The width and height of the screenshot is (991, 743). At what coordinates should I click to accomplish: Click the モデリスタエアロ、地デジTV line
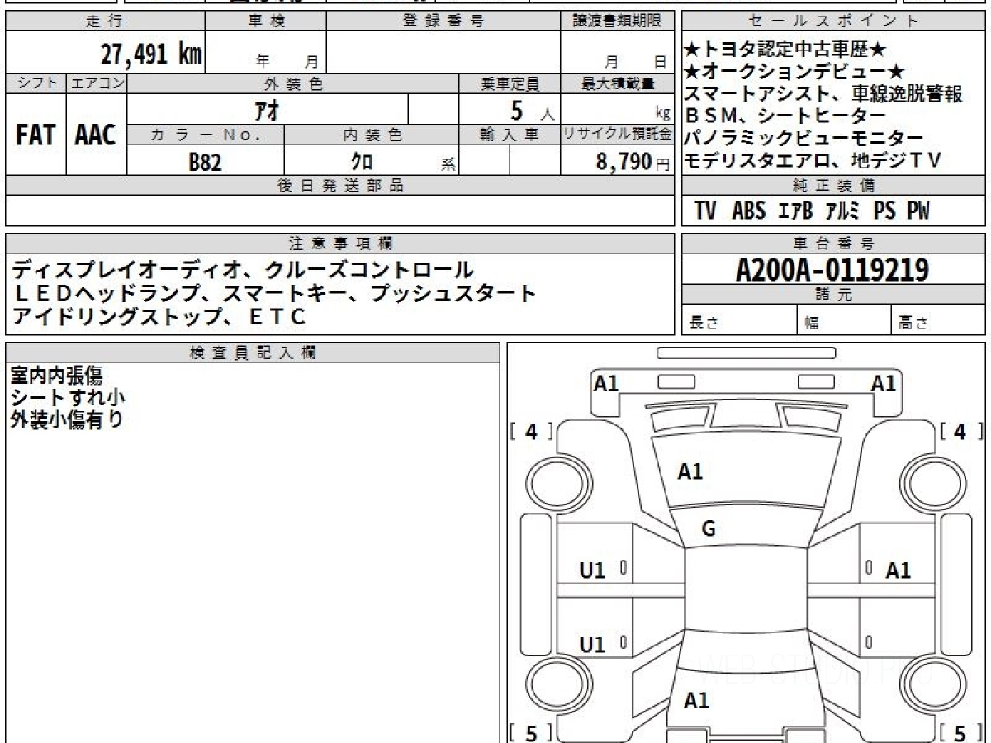tap(813, 161)
